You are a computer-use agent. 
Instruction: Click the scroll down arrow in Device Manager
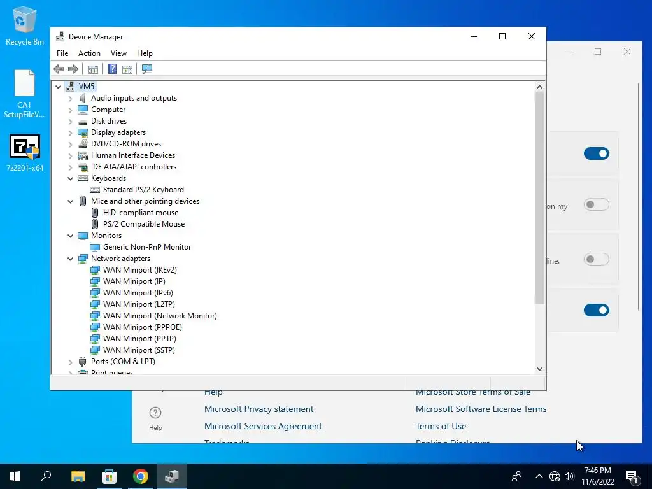point(539,369)
